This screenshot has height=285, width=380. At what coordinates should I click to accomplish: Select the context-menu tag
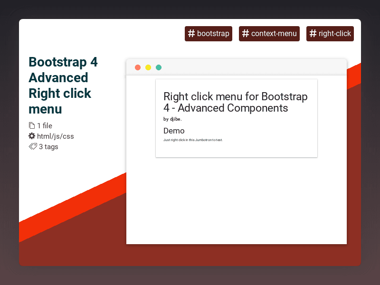[x=269, y=34]
